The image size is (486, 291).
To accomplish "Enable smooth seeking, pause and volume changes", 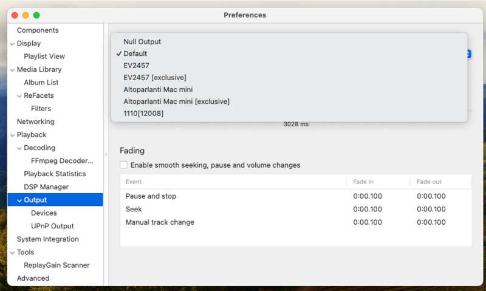I will tap(124, 165).
